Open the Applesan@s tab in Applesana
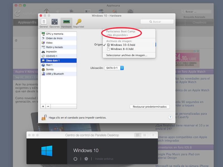The height and width of the screenshot is (167, 223). click(27, 23)
